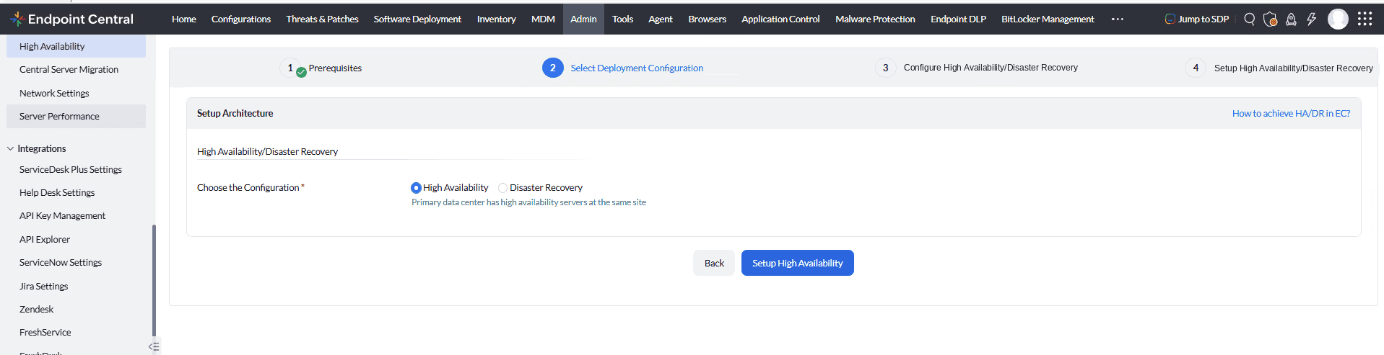Click the Back button

714,263
